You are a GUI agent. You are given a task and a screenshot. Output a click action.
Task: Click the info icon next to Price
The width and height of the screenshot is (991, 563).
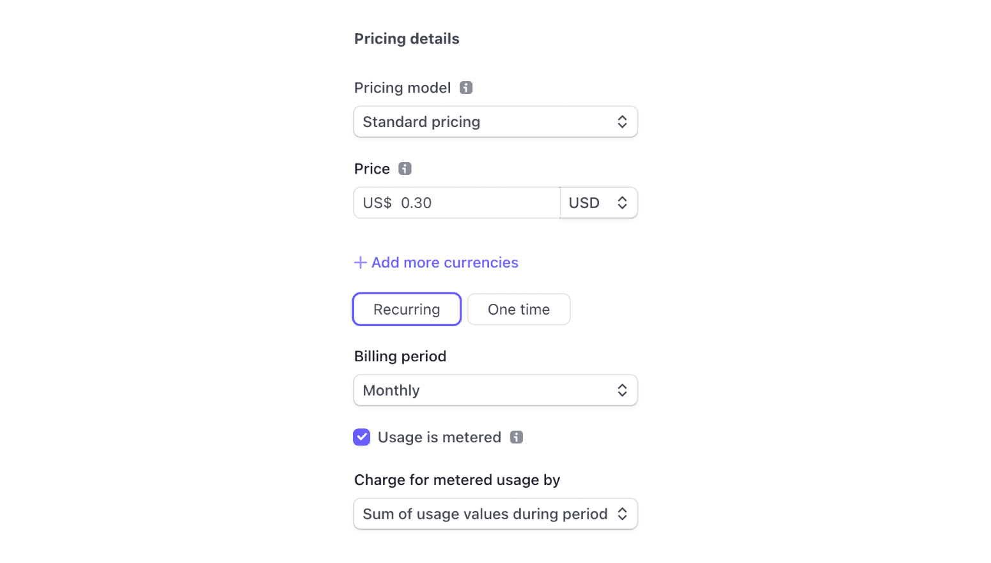point(404,169)
